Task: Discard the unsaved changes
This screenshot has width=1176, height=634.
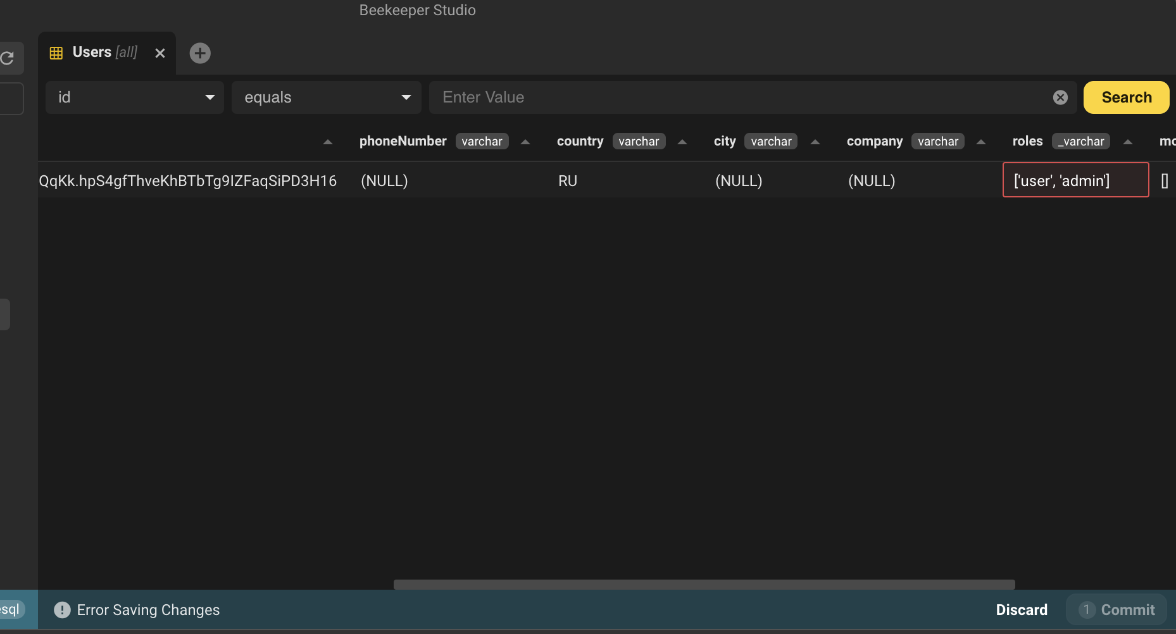Action: (1022, 609)
